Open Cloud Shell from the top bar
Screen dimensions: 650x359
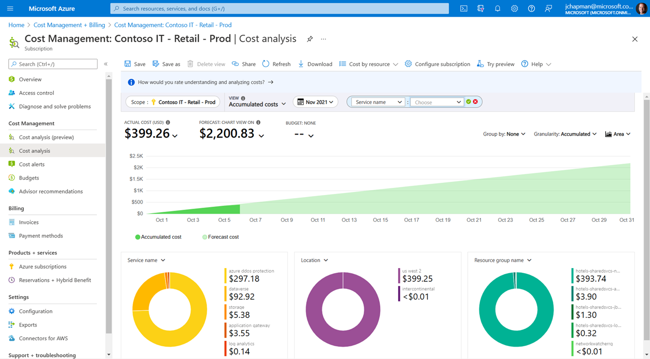tap(463, 8)
